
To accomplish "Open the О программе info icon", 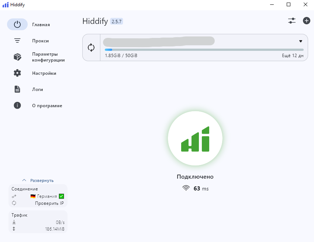I will click(17, 106).
